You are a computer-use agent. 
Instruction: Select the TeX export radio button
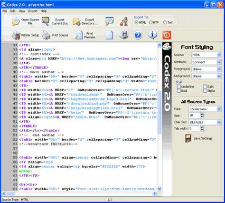[165, 22]
